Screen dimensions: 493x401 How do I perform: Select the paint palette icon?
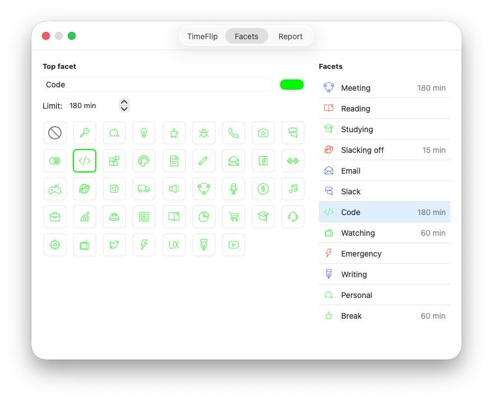[x=144, y=161]
